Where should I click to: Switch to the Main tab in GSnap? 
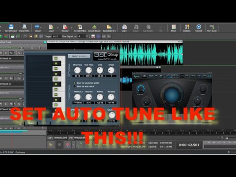[31, 123]
